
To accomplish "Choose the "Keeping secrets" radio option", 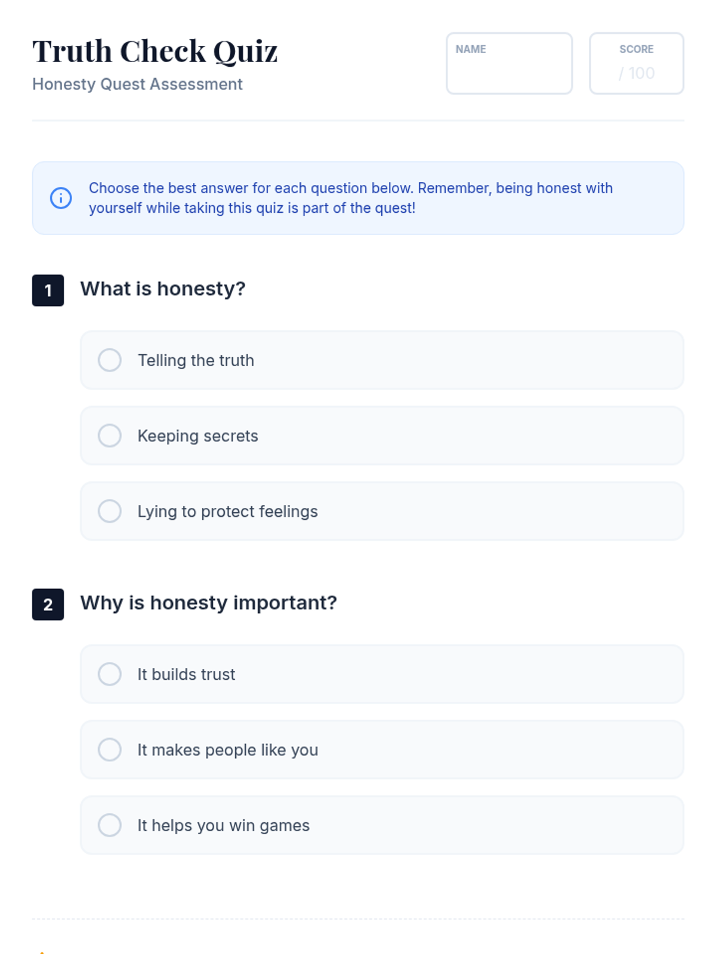I will (x=110, y=436).
